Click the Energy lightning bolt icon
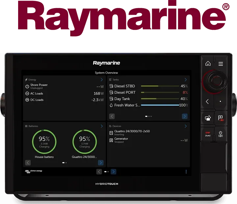This screenshot has height=204, width=237. pyautogui.click(x=26, y=80)
